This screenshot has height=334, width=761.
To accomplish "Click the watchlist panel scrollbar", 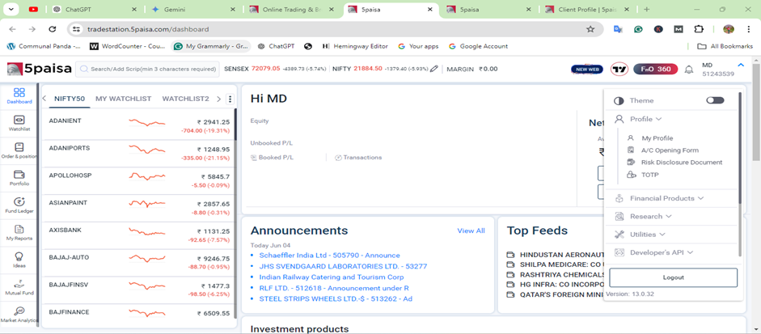I will click(235, 125).
